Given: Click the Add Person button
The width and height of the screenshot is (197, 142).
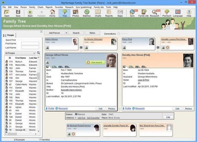Looking at the screenshot, I should (x=54, y=33).
